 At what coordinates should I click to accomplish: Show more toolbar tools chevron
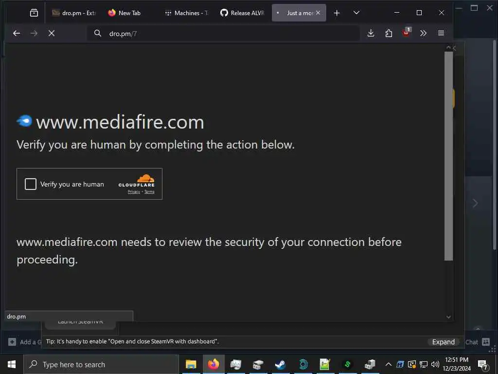point(423,33)
